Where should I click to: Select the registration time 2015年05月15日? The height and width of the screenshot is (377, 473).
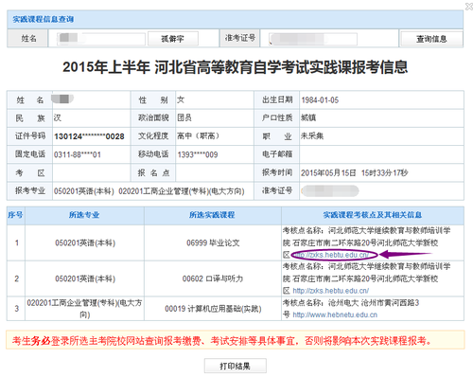coord(355,173)
